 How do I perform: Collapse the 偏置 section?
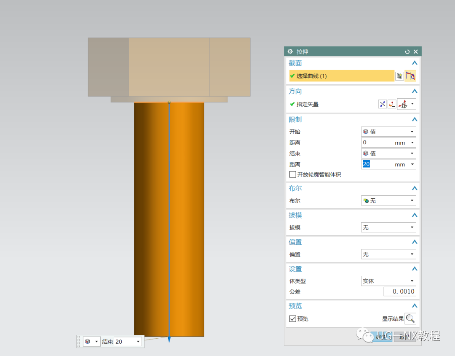tap(415, 242)
